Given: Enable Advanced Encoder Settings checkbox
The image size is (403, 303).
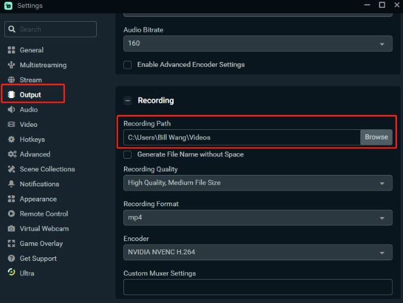Looking at the screenshot, I should 128,65.
